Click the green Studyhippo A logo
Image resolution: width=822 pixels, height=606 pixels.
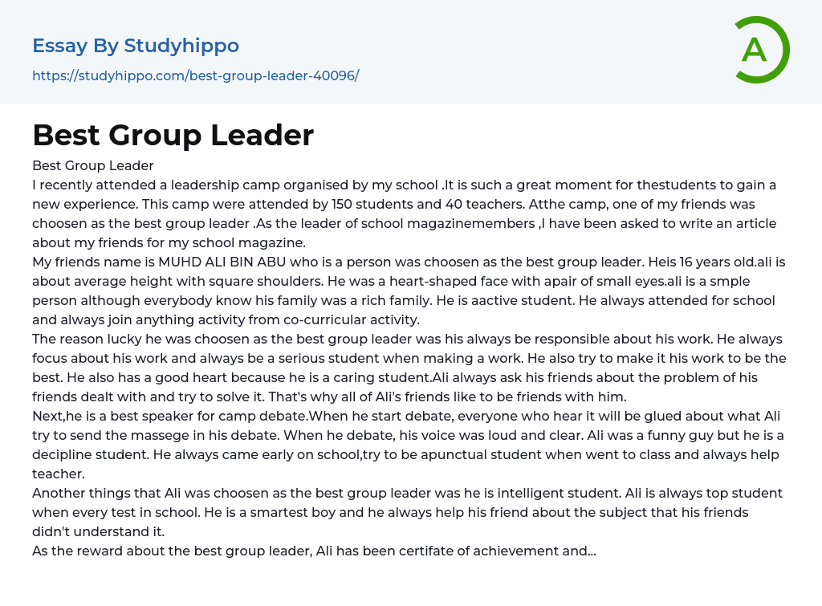pyautogui.click(x=759, y=50)
